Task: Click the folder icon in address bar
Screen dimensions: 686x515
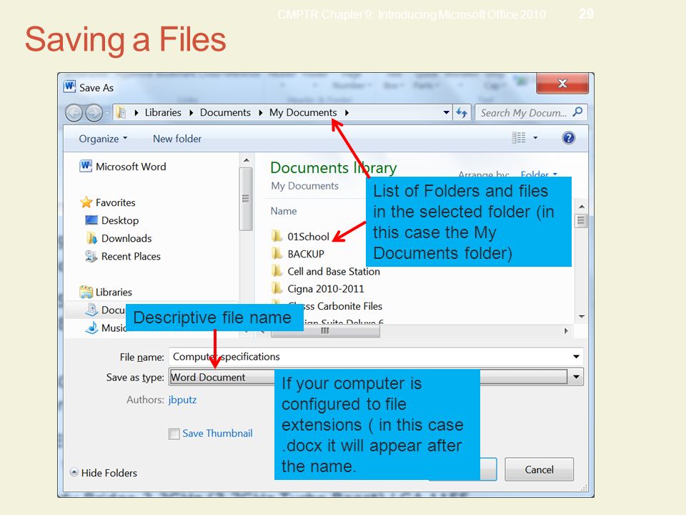Action: (121, 112)
